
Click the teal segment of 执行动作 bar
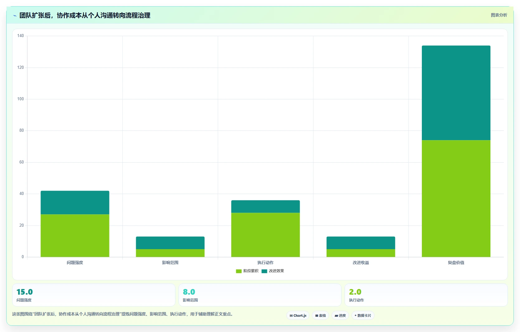pos(265,206)
